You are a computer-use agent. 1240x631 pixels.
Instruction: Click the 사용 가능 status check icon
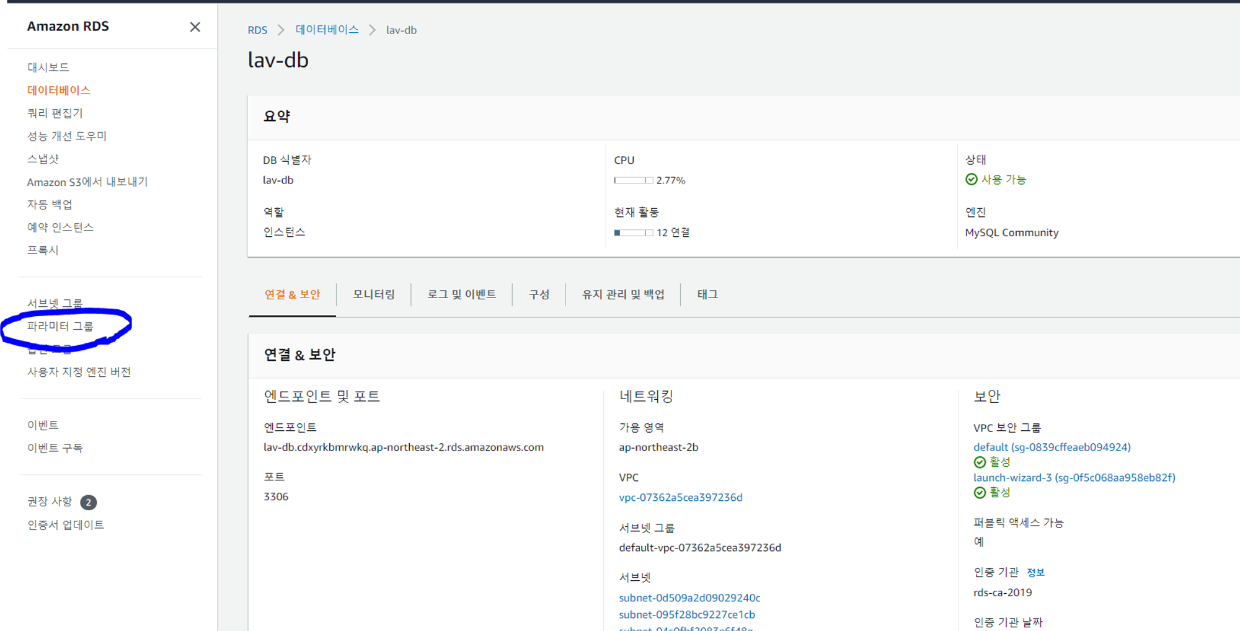tap(972, 179)
